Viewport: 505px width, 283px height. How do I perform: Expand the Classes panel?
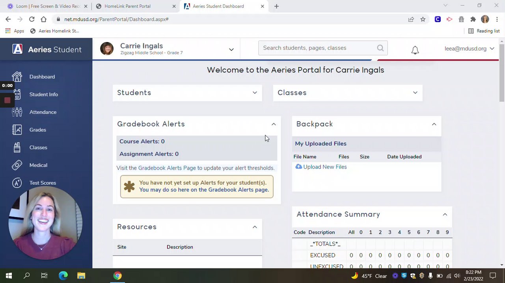pos(415,93)
